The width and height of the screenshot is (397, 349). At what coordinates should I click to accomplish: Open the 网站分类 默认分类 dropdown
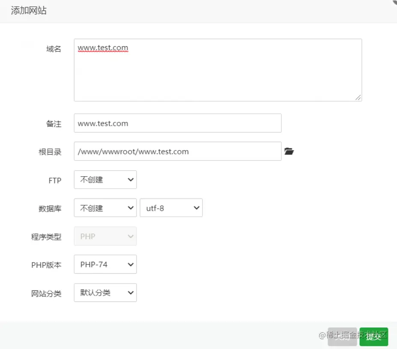105,293
